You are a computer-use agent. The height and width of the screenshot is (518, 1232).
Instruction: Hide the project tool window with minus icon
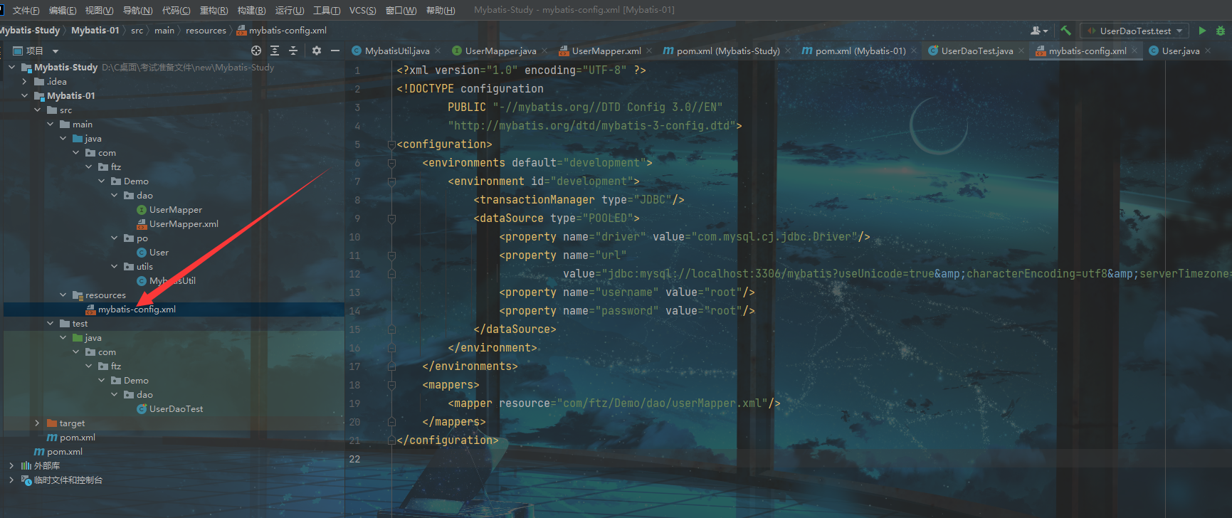[x=335, y=51]
